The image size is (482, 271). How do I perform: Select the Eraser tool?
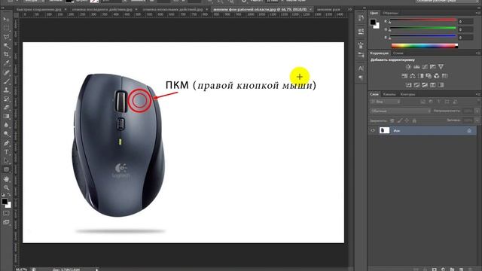coord(6,108)
